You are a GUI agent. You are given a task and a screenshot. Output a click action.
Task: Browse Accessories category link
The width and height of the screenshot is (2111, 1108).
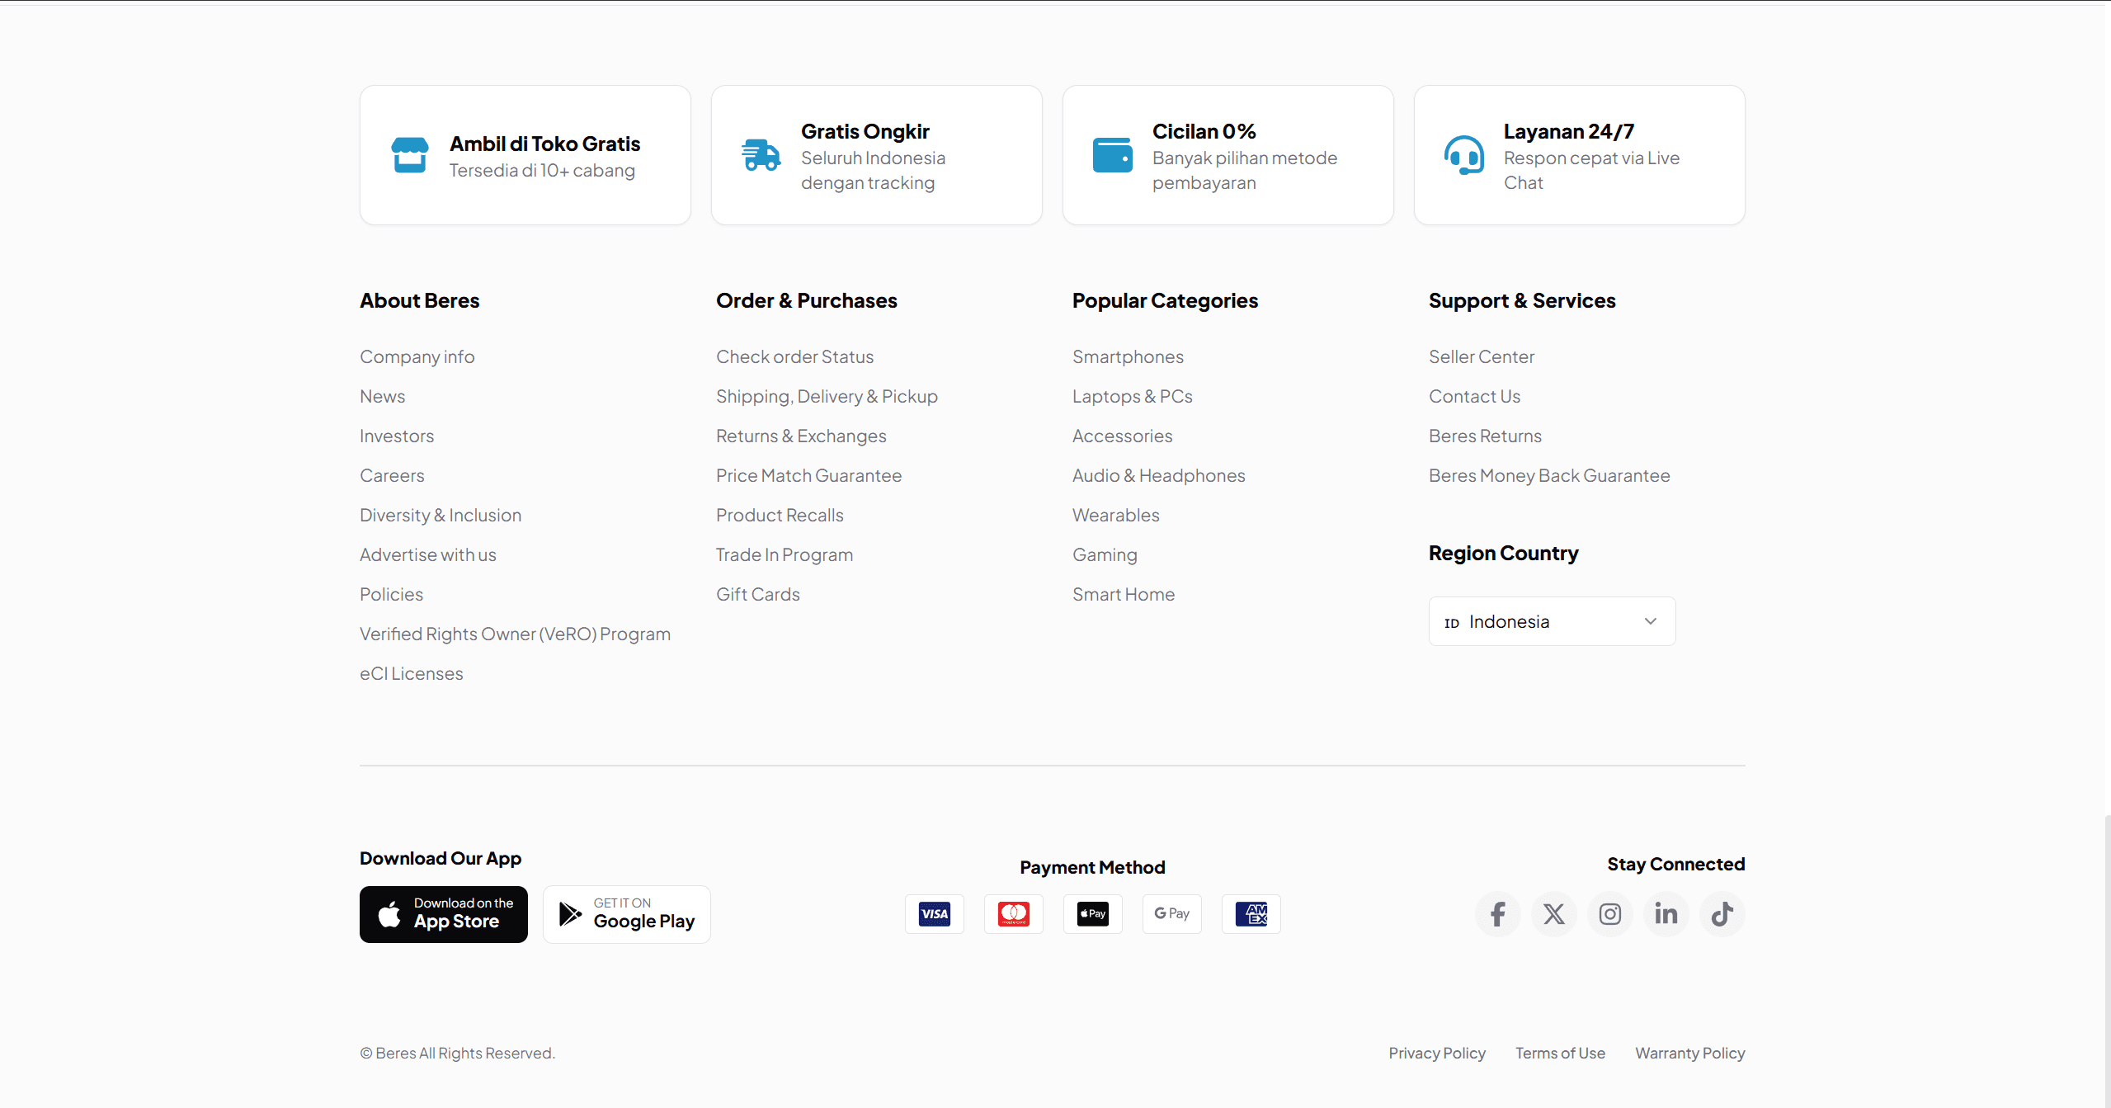click(1123, 436)
